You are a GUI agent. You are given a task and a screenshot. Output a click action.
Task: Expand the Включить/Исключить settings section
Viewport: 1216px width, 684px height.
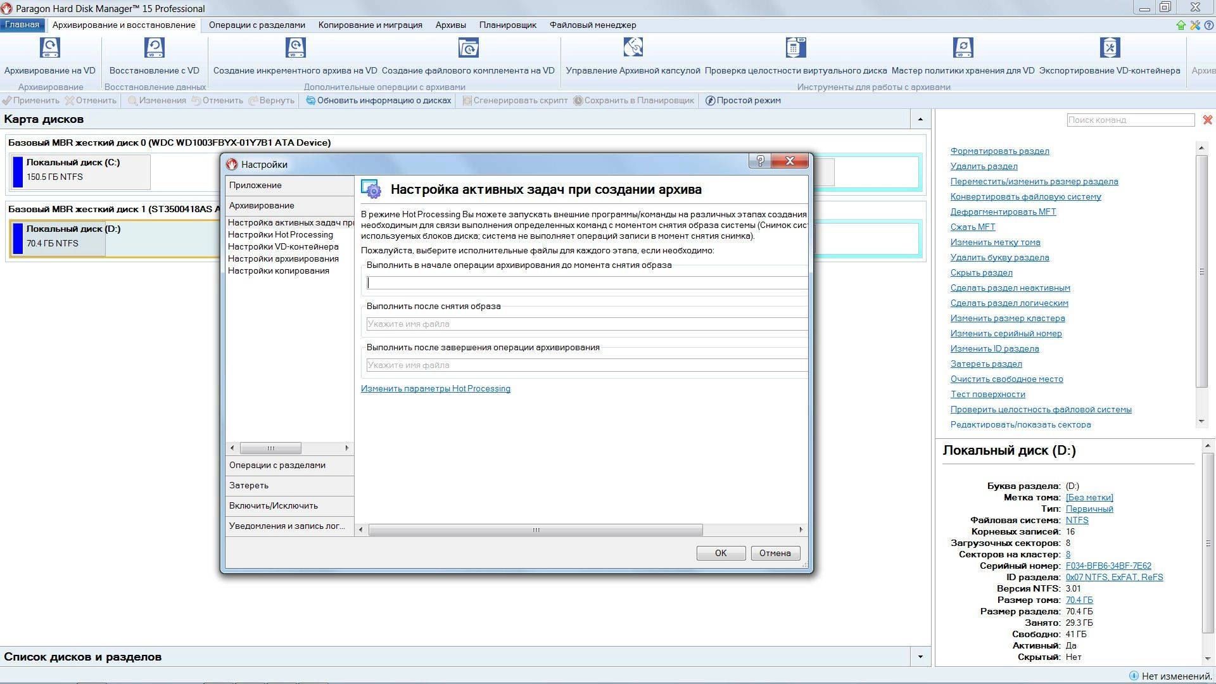coord(289,505)
